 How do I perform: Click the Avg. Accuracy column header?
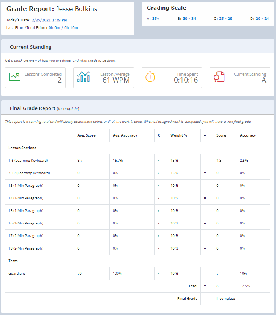(x=125, y=135)
